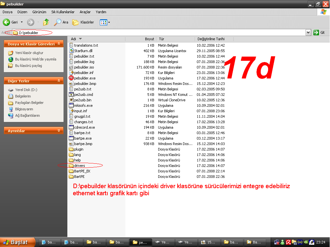Image resolution: width=330 pixels, height=247 pixels.
Task: Click the Up one folder icon
Action: click(x=46, y=22)
